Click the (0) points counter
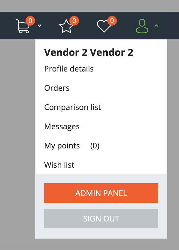Image resolution: width=179 pixels, height=250 pixels. coord(95,146)
